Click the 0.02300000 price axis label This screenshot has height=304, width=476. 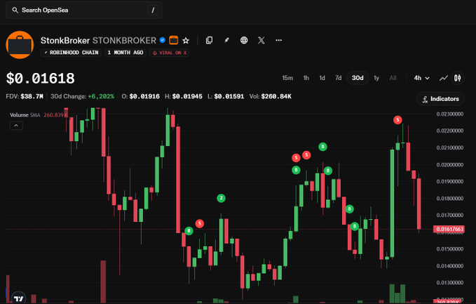[x=450, y=114]
